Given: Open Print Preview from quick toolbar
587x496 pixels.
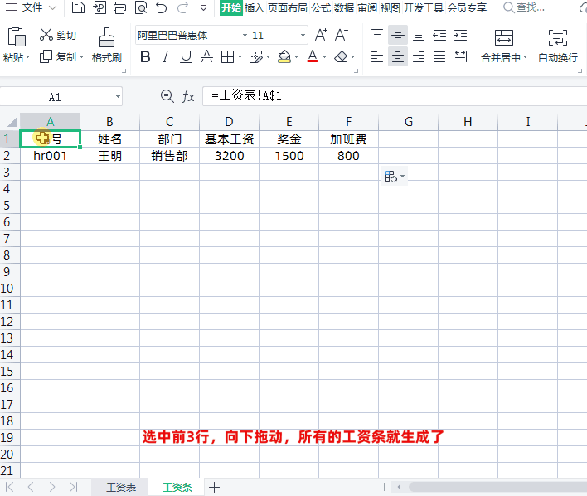Looking at the screenshot, I should (x=141, y=7).
